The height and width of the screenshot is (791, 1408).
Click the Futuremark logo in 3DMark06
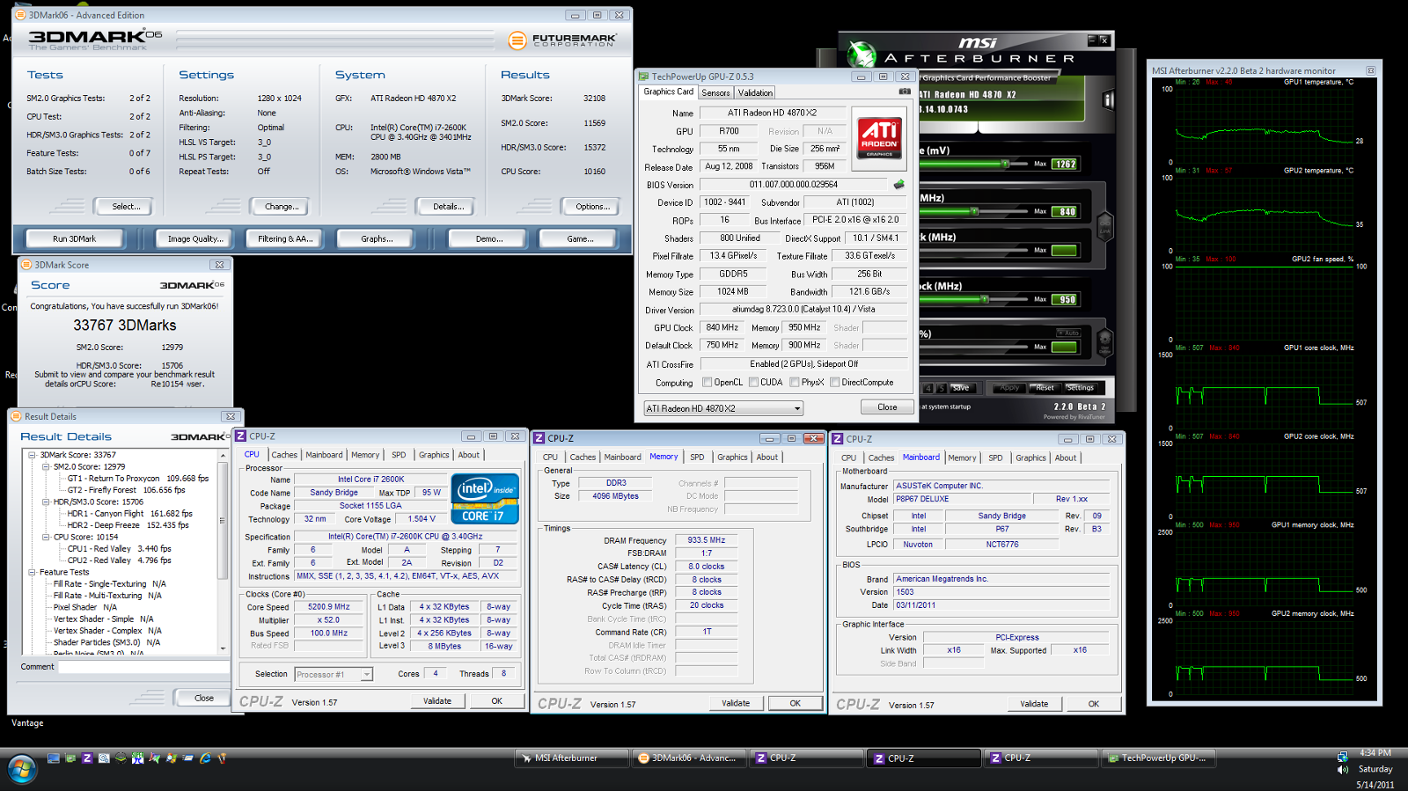tap(563, 40)
